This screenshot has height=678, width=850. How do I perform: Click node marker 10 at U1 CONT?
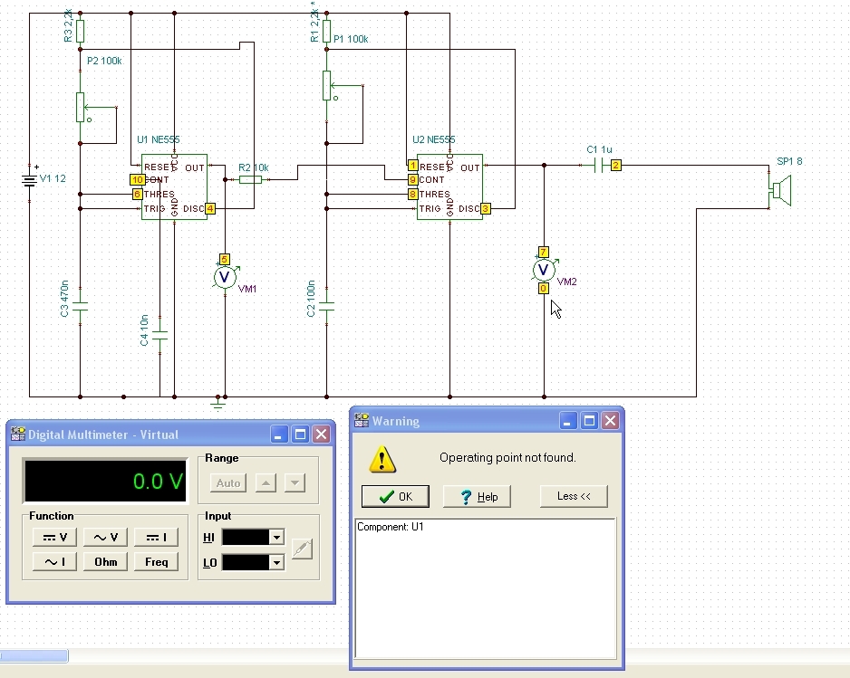pyautogui.click(x=137, y=180)
